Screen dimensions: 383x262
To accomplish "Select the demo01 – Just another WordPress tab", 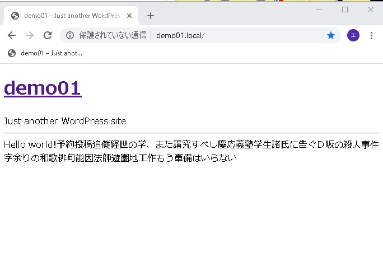I will click(67, 16).
